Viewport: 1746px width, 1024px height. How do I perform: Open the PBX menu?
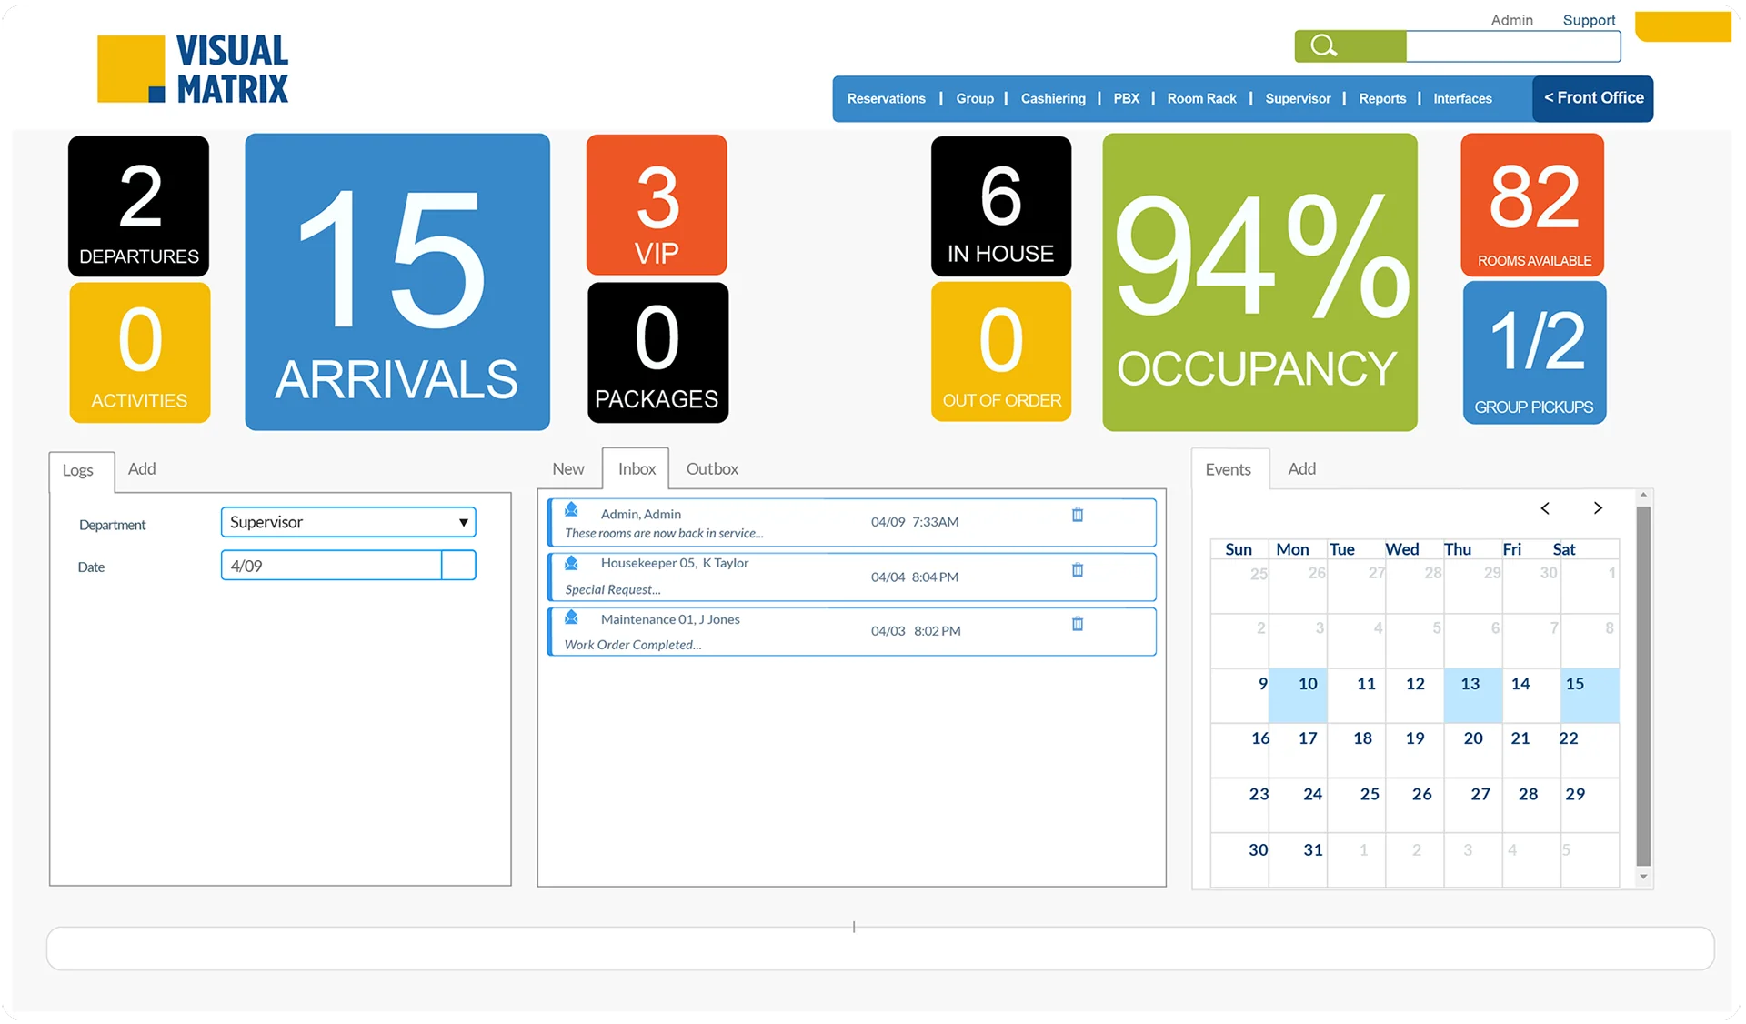coord(1126,99)
